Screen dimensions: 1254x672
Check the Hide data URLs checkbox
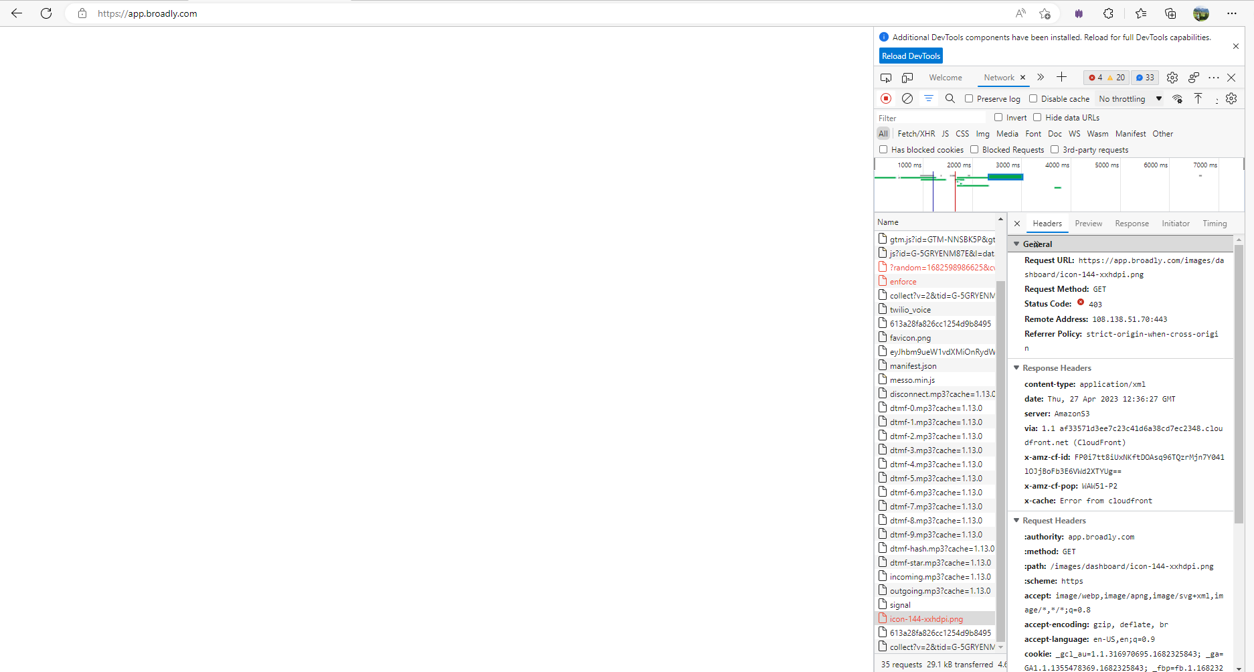pyautogui.click(x=1037, y=117)
